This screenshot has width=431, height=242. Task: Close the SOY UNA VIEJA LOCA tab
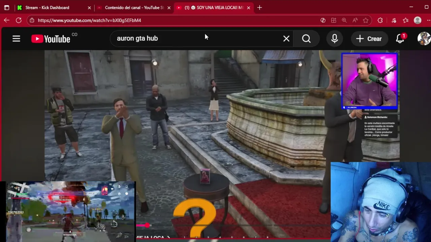coord(248,7)
